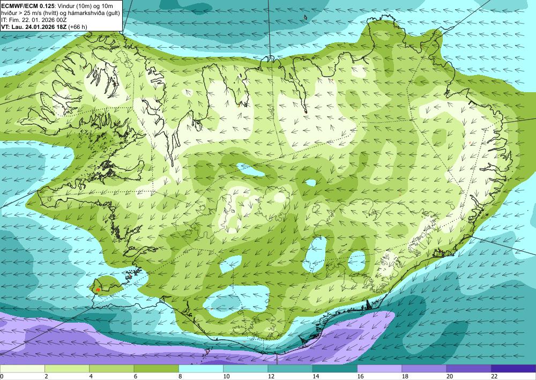536x380 pixels.
Task: Click the 'IT: Fim. 22. 01. 2026 00Z' line
Action: point(34,20)
